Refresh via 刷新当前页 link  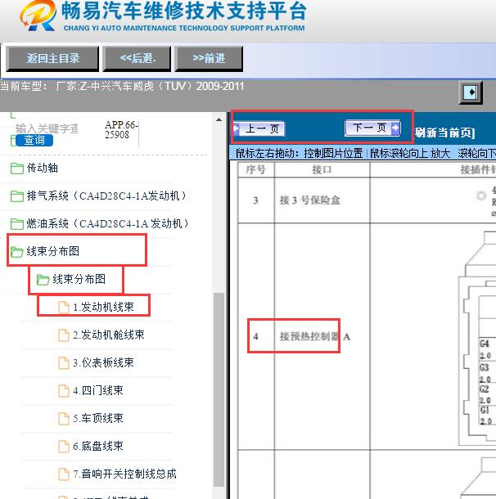tap(445, 133)
